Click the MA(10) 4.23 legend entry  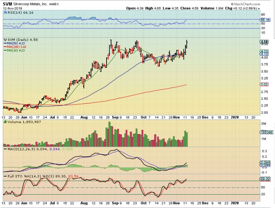(x=14, y=50)
